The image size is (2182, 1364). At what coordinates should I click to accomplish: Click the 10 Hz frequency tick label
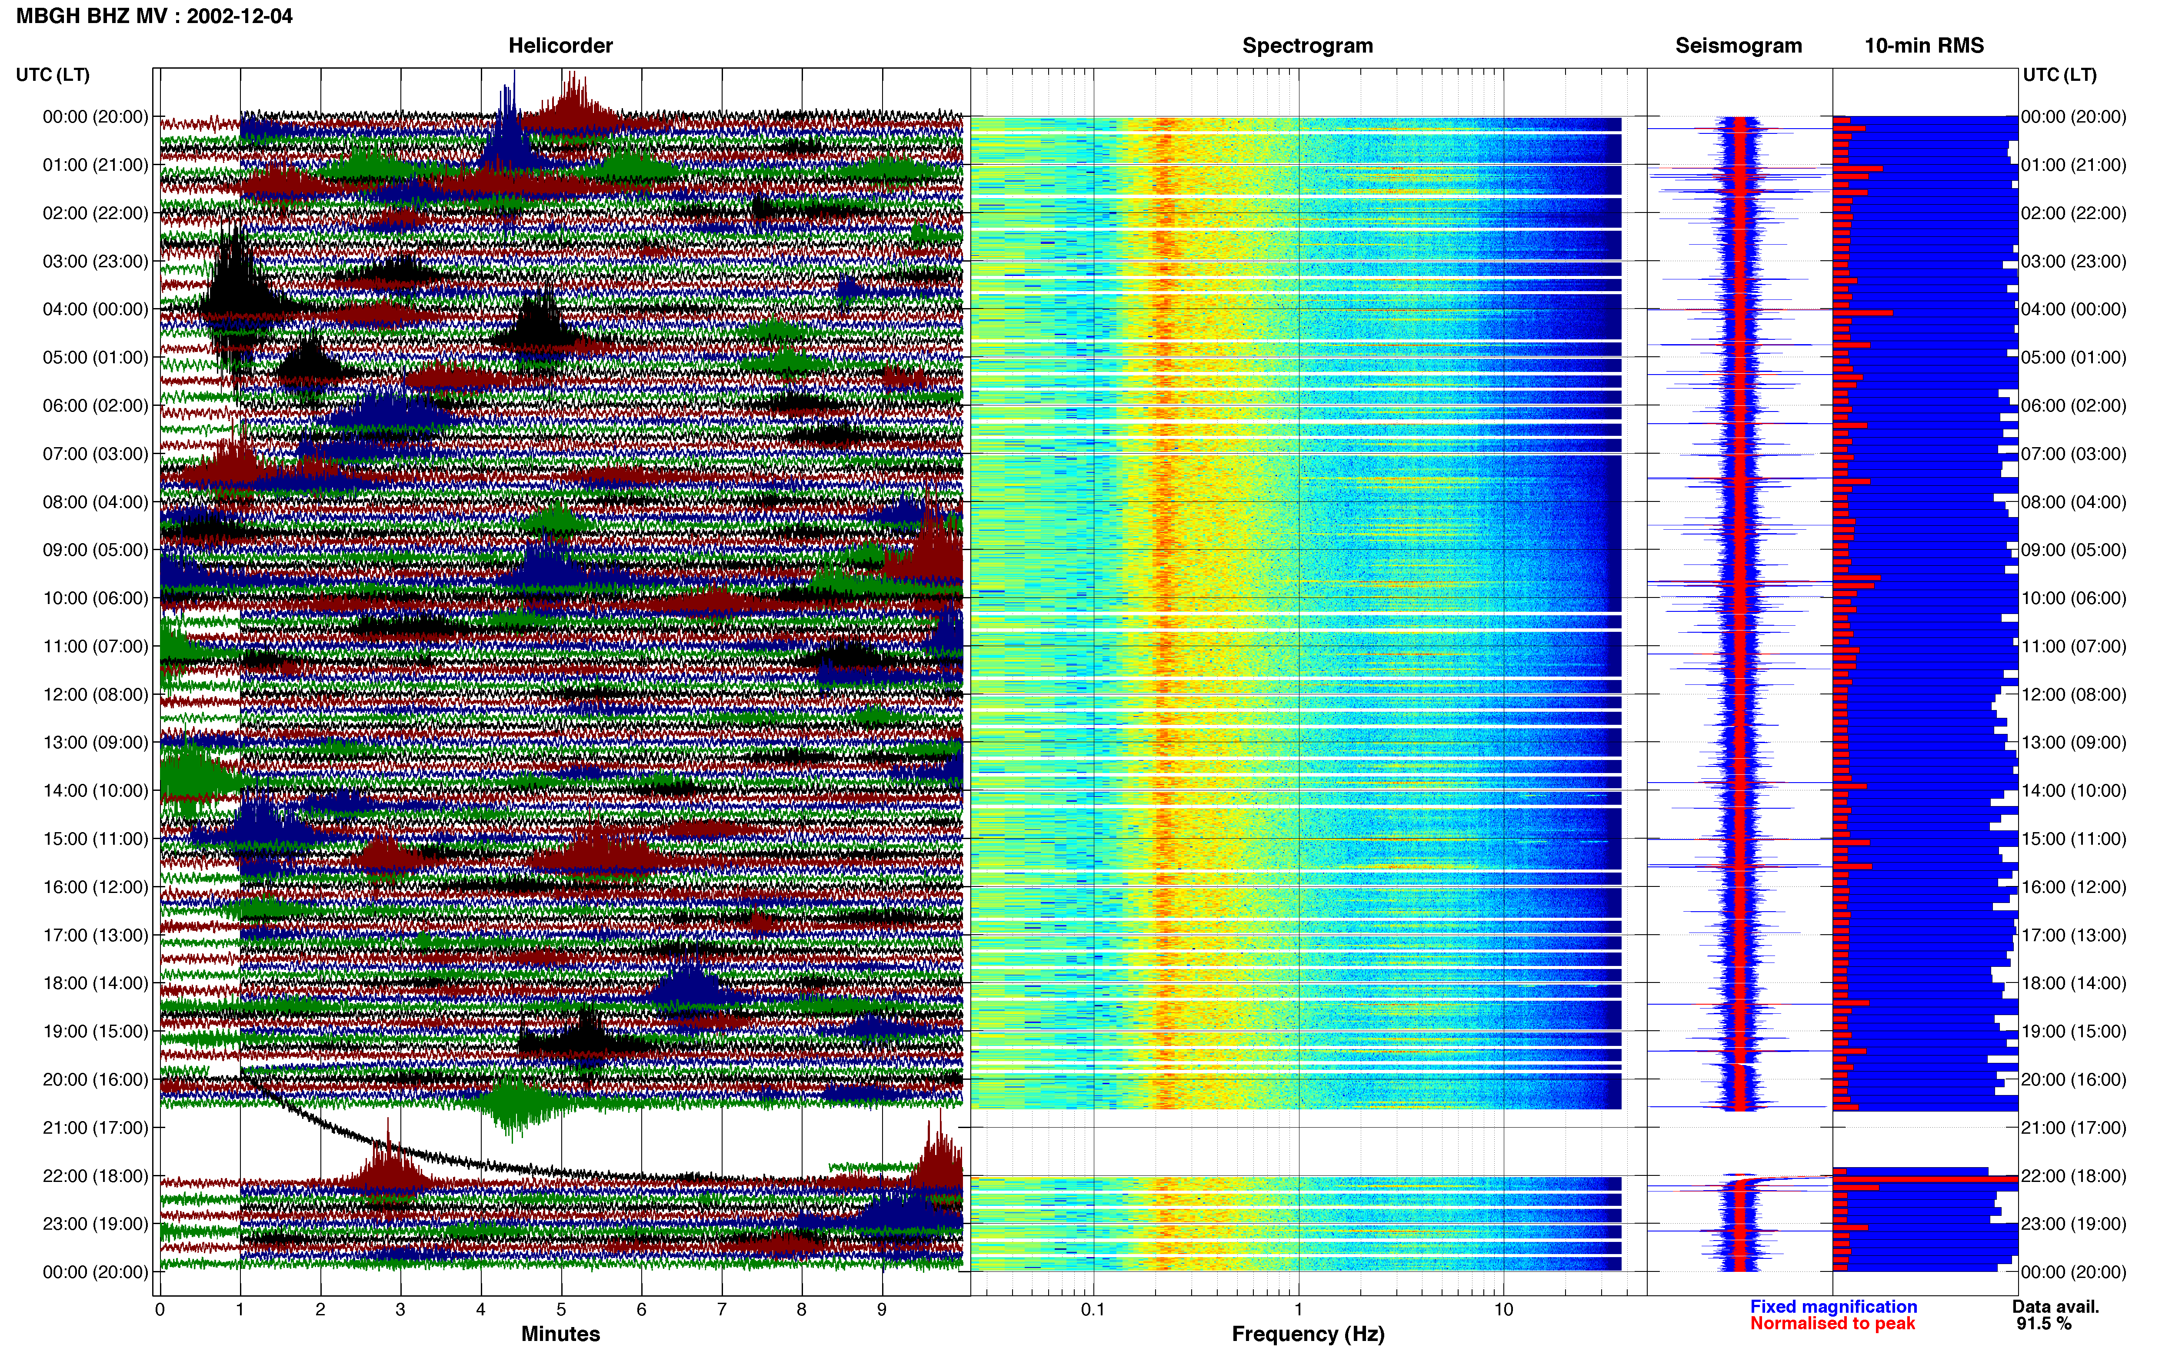[1503, 1309]
